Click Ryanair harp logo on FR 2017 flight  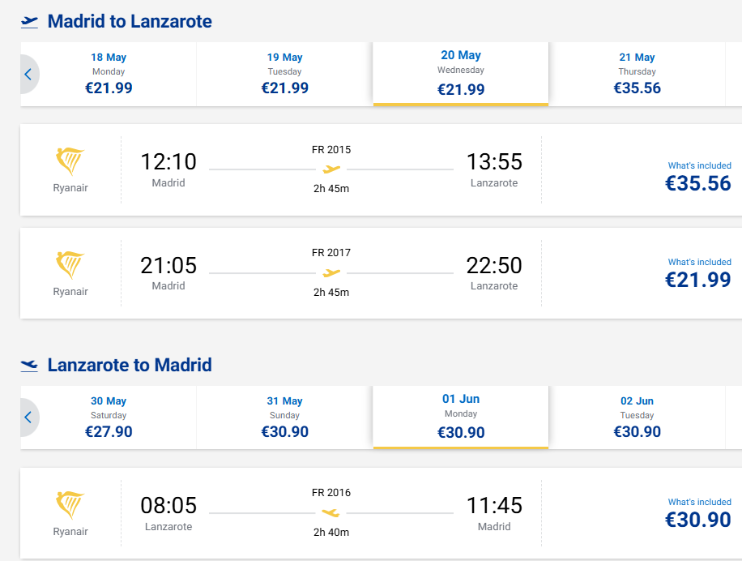click(x=70, y=264)
